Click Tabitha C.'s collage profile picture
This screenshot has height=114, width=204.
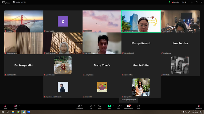tap(180, 65)
